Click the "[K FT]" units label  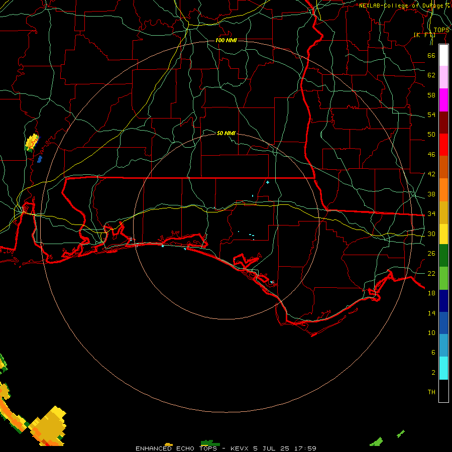tap(424, 35)
